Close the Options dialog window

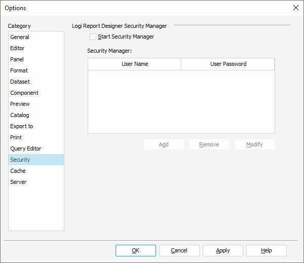click(296, 8)
